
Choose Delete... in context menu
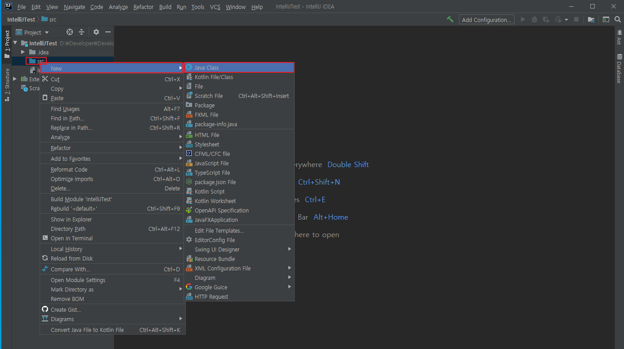click(x=112, y=188)
